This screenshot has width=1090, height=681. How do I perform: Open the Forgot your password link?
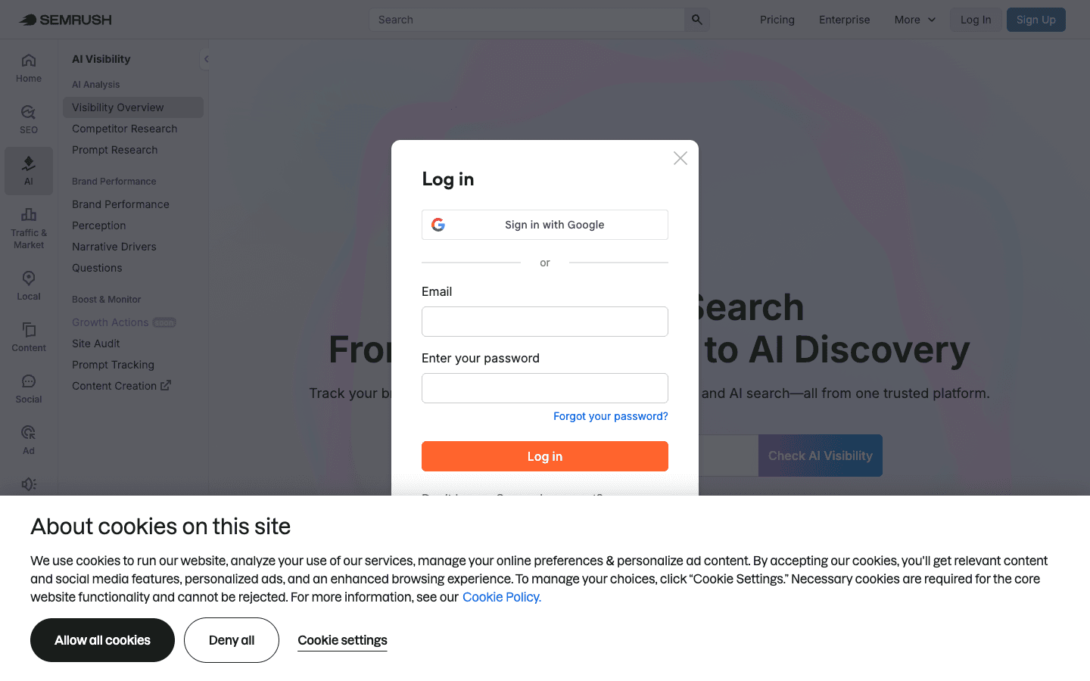[x=610, y=416]
